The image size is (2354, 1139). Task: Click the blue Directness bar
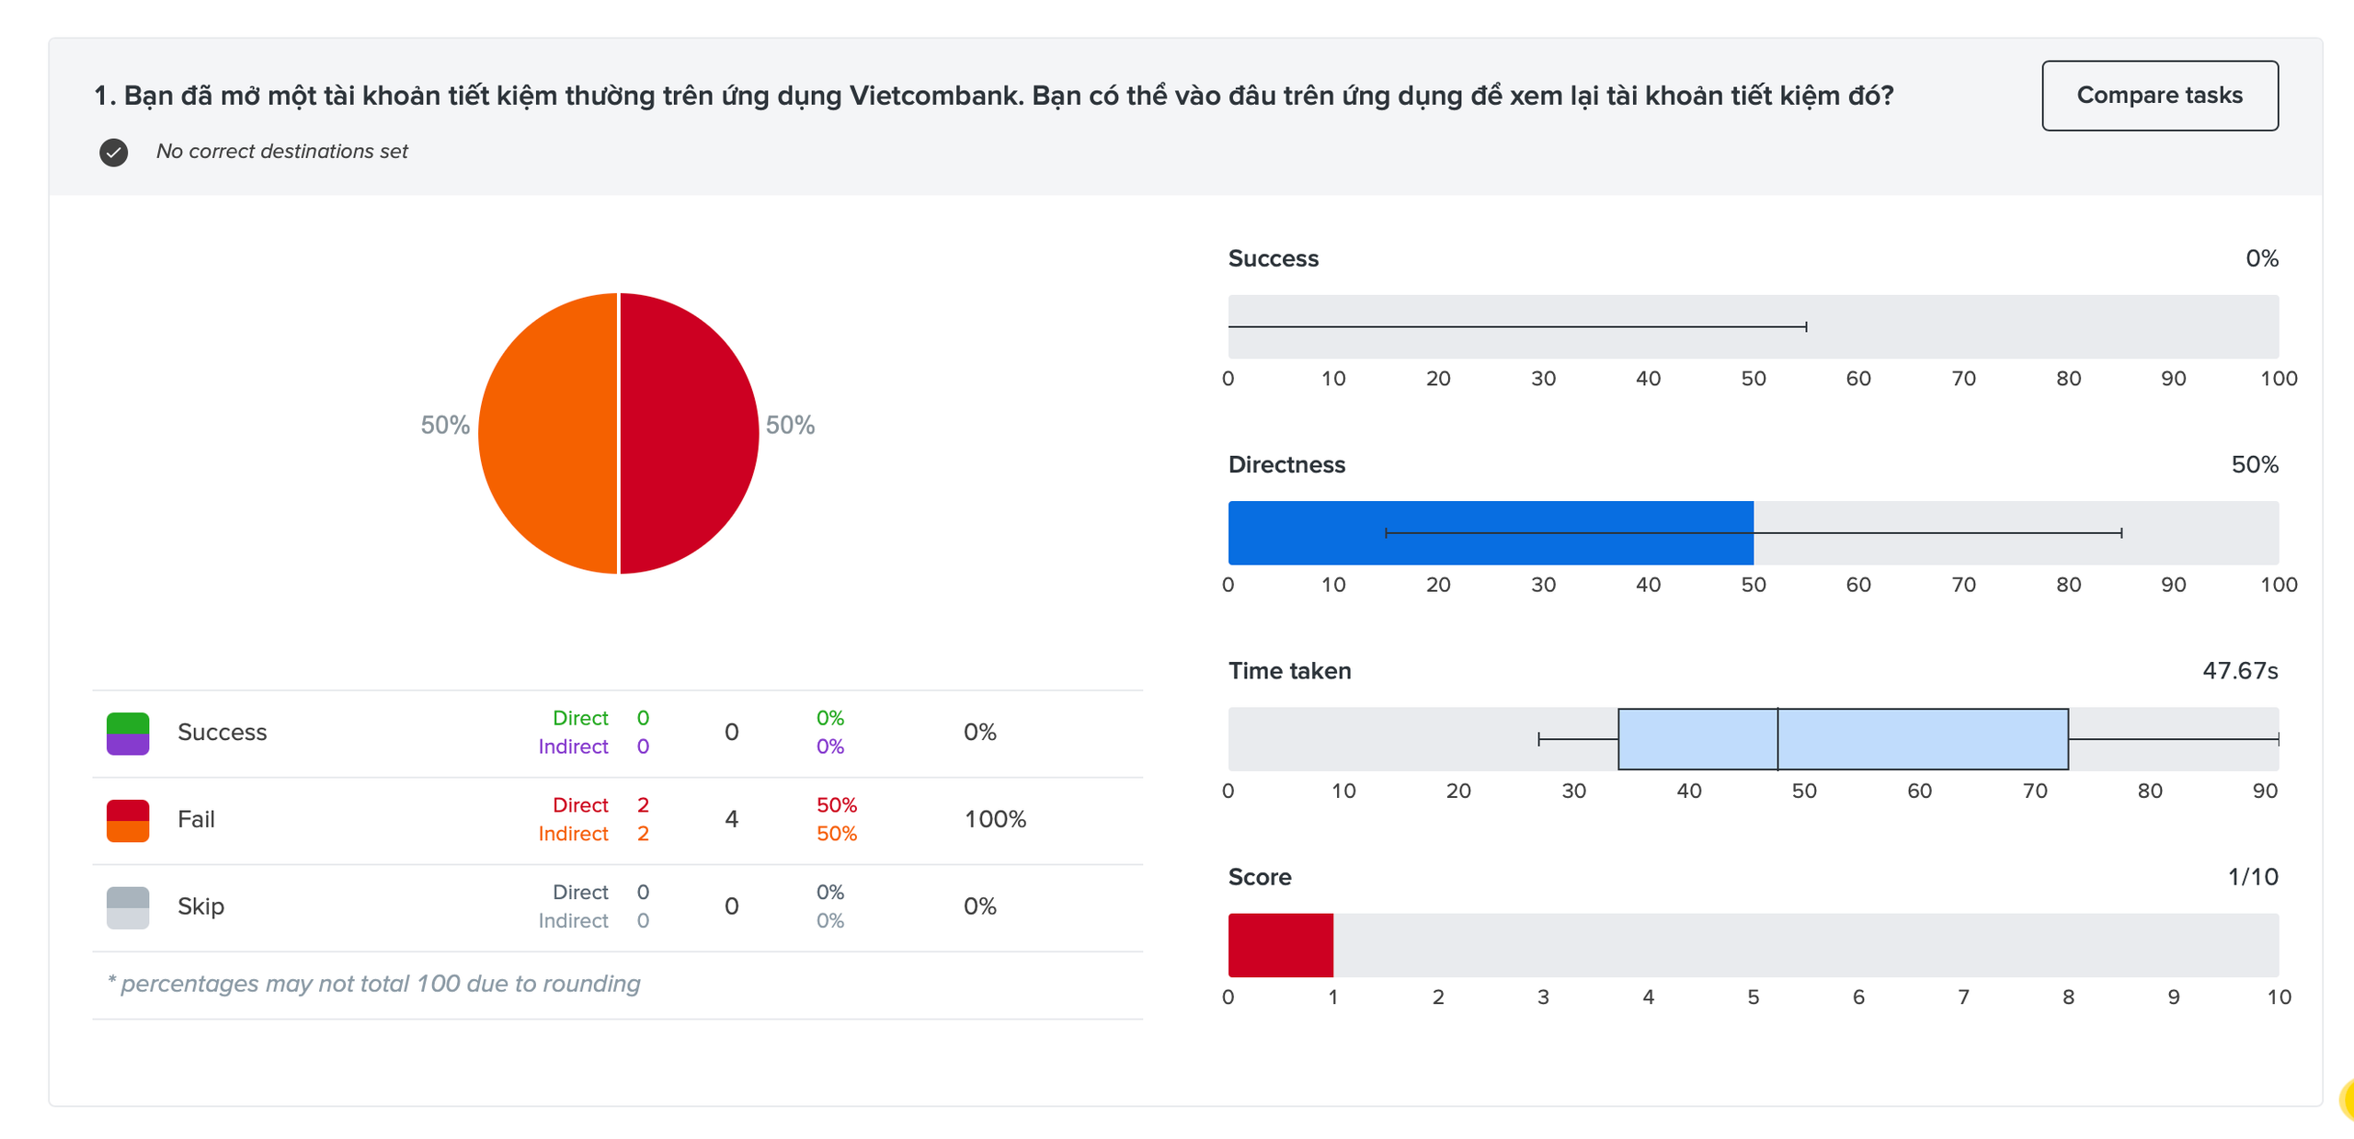[1490, 532]
